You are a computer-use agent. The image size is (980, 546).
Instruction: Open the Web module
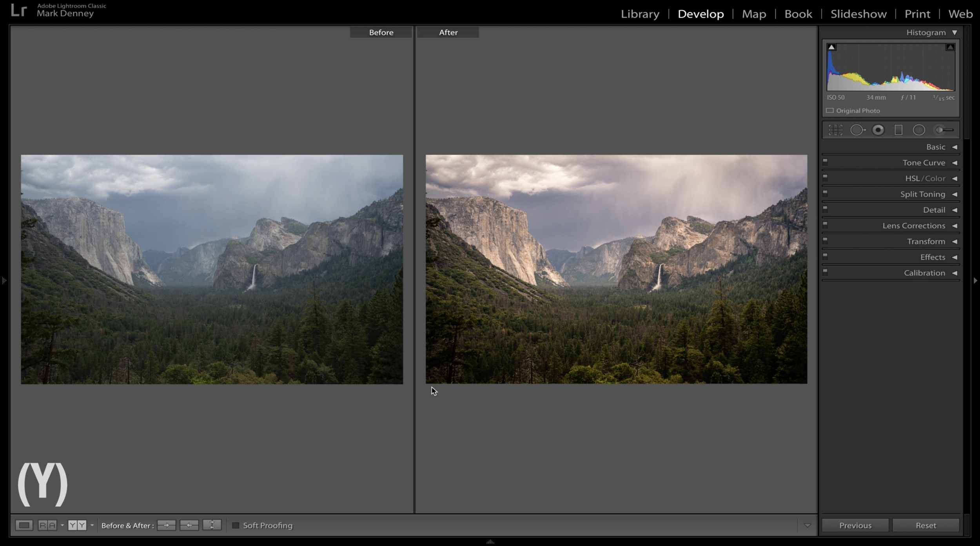pyautogui.click(x=960, y=14)
